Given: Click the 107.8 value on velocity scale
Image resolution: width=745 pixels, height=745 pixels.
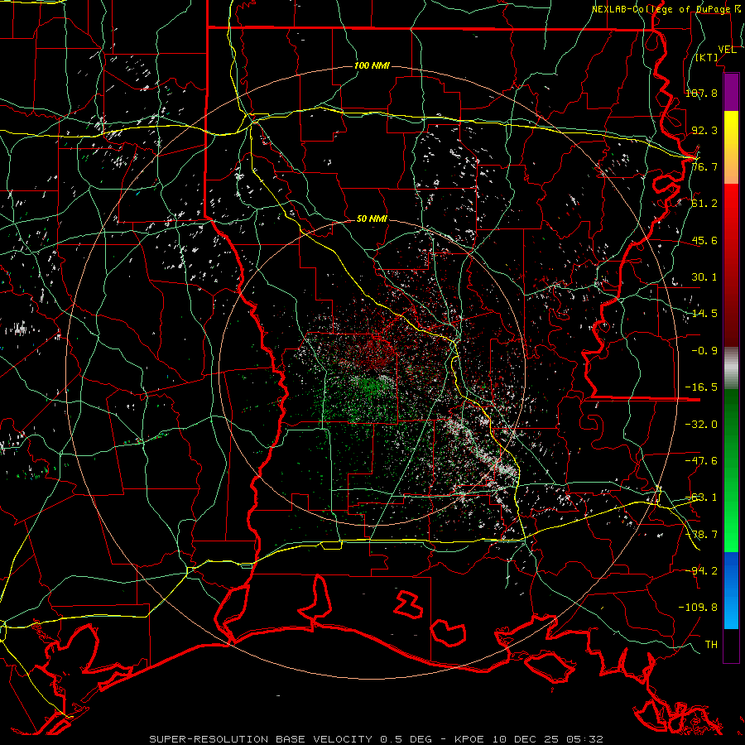Looking at the screenshot, I should pyautogui.click(x=701, y=93).
